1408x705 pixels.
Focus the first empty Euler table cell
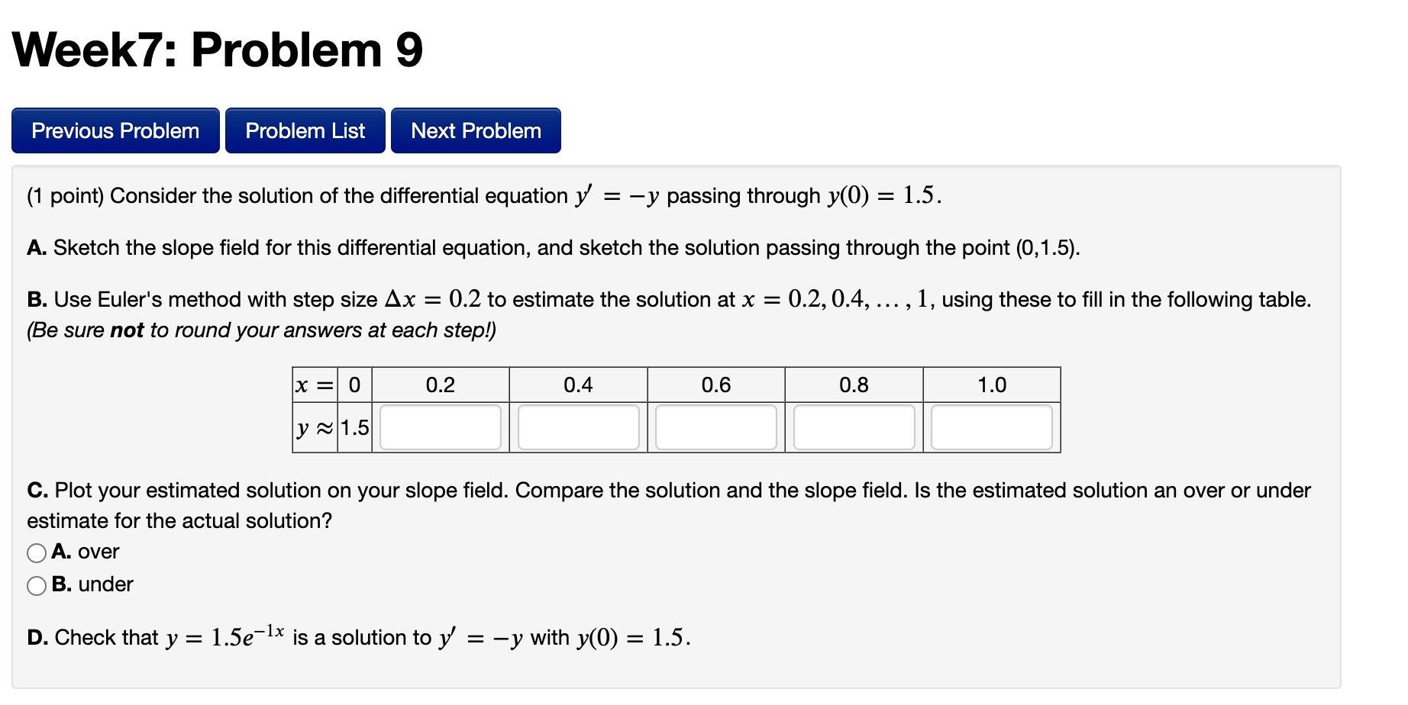440,428
